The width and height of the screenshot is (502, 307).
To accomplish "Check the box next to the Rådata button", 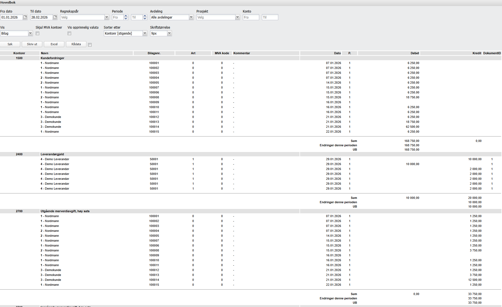I will (90, 45).
